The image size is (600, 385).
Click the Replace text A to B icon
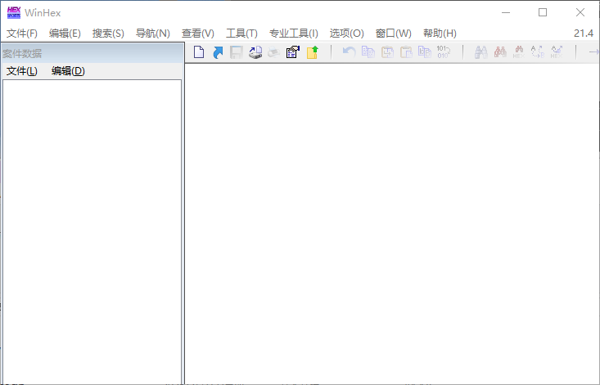[x=538, y=52]
